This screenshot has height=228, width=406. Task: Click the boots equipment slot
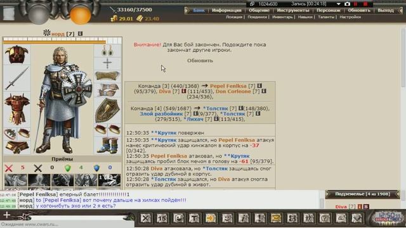(x=107, y=145)
